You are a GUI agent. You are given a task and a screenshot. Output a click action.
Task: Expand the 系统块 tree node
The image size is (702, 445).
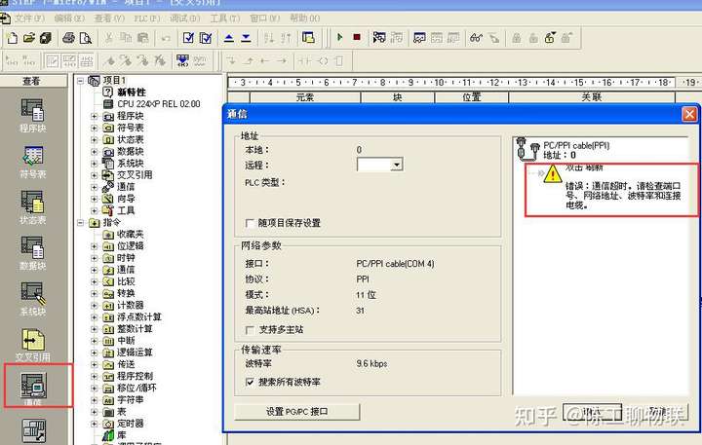pyautogui.click(x=94, y=164)
